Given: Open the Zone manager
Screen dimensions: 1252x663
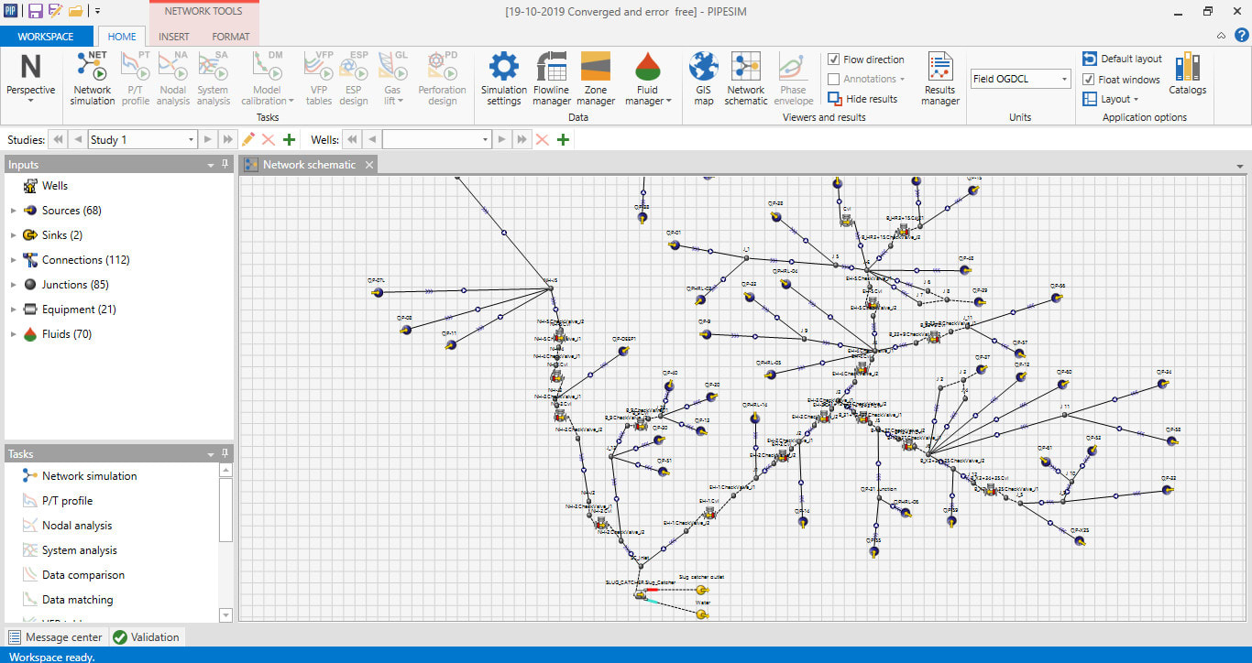Looking at the screenshot, I should click(x=596, y=79).
